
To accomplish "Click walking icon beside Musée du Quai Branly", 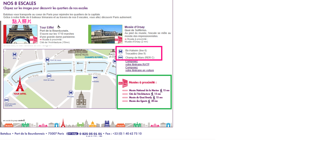I will (154, 98).
